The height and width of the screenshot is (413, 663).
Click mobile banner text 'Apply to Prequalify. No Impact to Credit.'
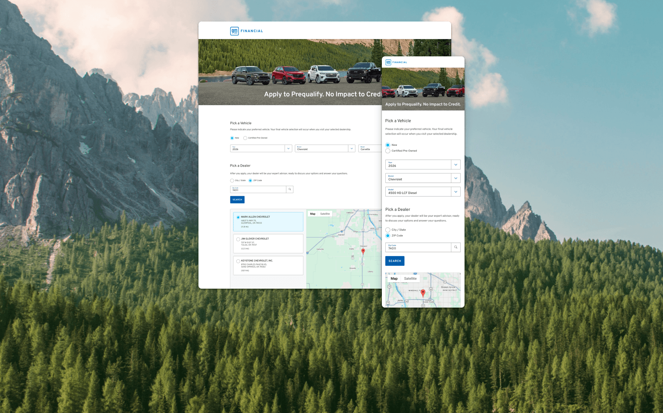click(423, 104)
